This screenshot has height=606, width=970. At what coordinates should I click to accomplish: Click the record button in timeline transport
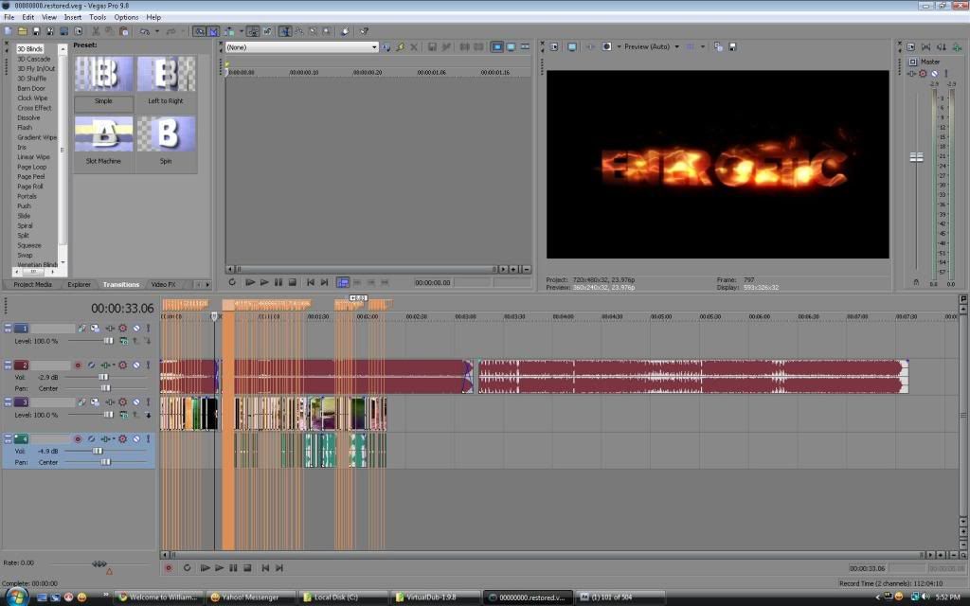click(169, 568)
